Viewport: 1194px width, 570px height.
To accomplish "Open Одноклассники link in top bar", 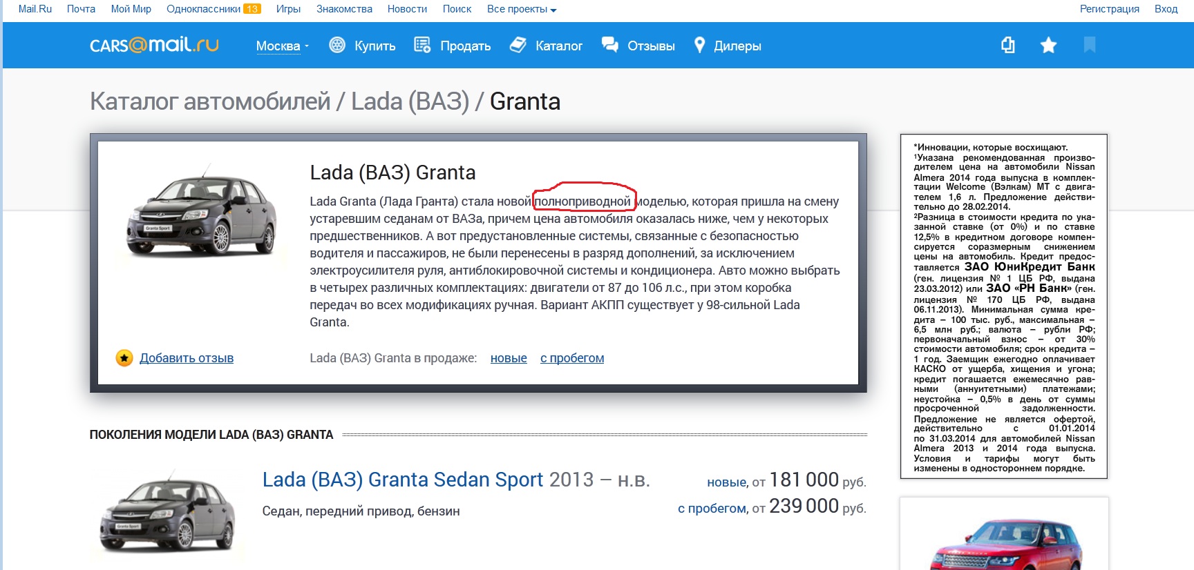I will point(203,9).
